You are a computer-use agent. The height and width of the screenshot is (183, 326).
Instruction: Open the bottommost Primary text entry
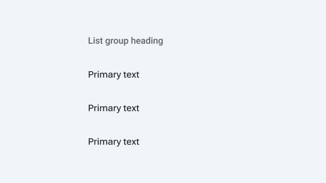click(114, 142)
